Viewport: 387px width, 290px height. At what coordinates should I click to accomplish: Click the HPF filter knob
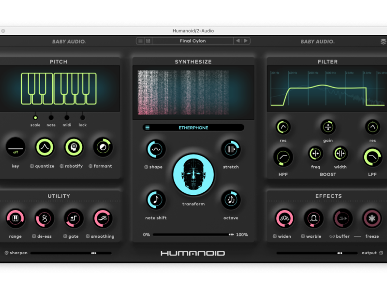point(283,157)
